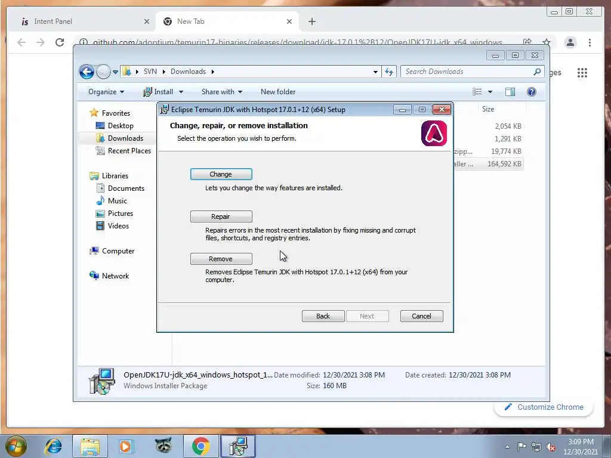Toggle the preview pane icon
The image size is (611, 458).
pyautogui.click(x=510, y=92)
